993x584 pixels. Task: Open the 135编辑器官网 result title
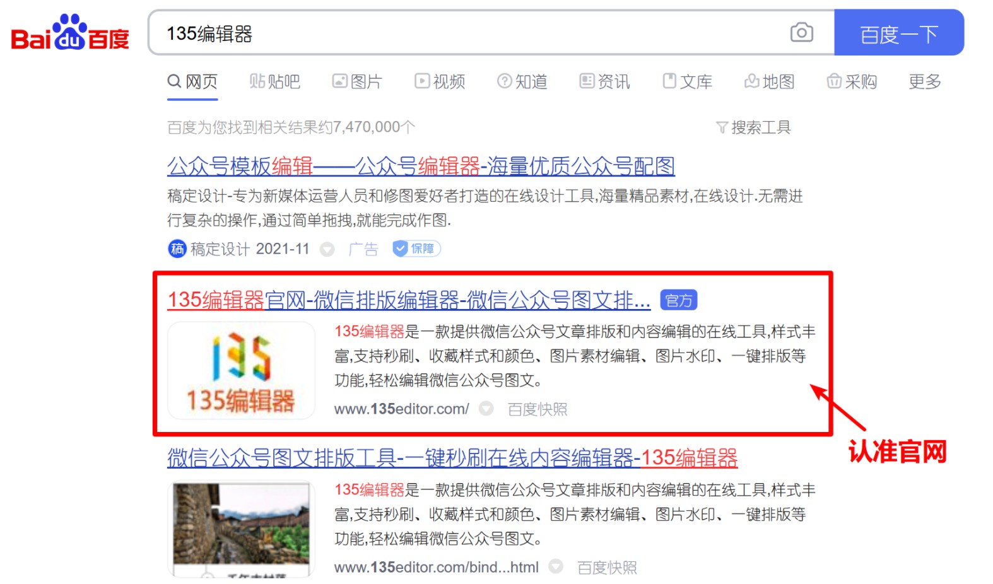click(409, 300)
